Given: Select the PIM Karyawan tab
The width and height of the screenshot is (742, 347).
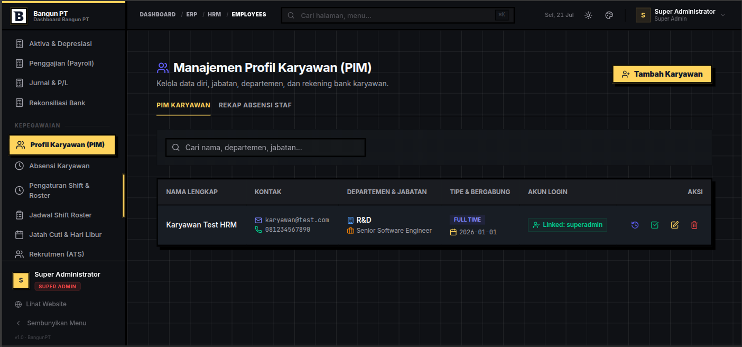Looking at the screenshot, I should coord(183,105).
